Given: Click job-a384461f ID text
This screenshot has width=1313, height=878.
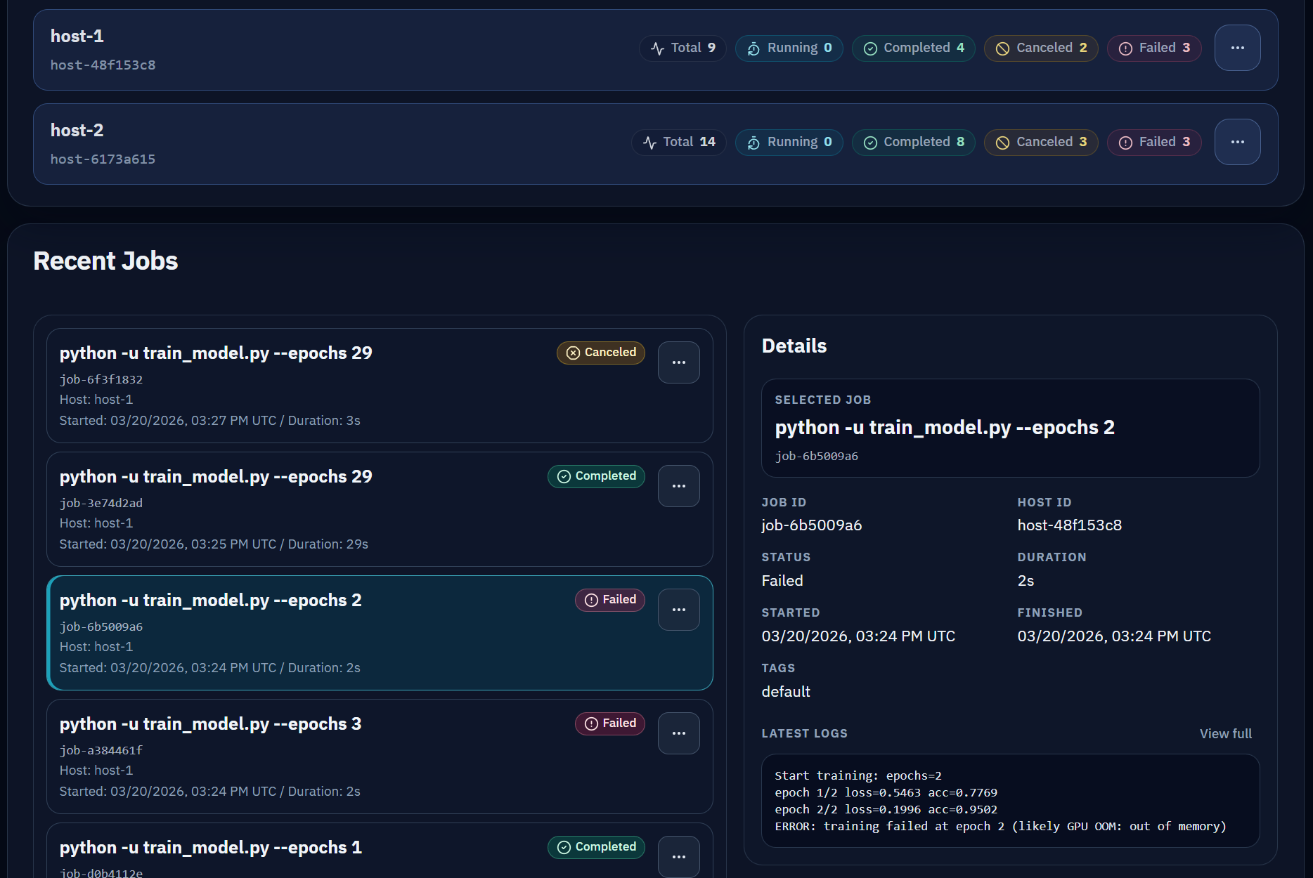Looking at the screenshot, I should click(101, 750).
